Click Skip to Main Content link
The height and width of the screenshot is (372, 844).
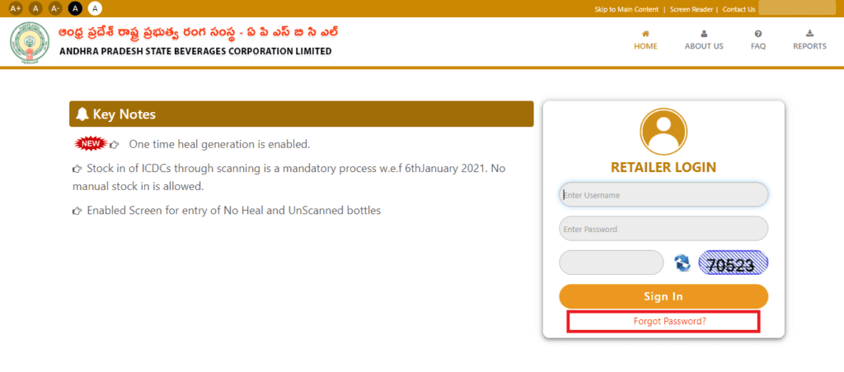(626, 9)
